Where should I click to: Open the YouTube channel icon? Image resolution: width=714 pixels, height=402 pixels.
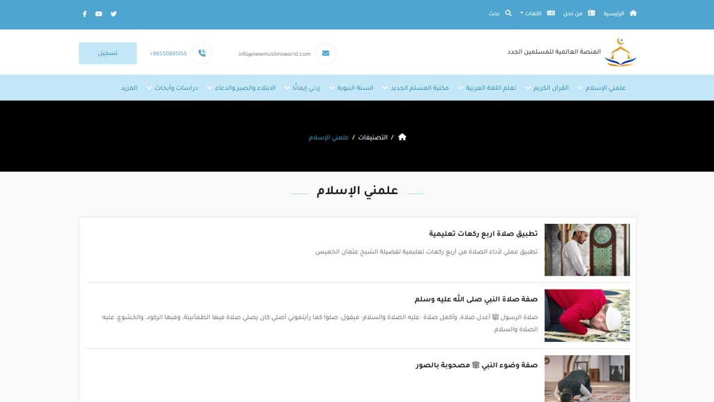coord(98,13)
